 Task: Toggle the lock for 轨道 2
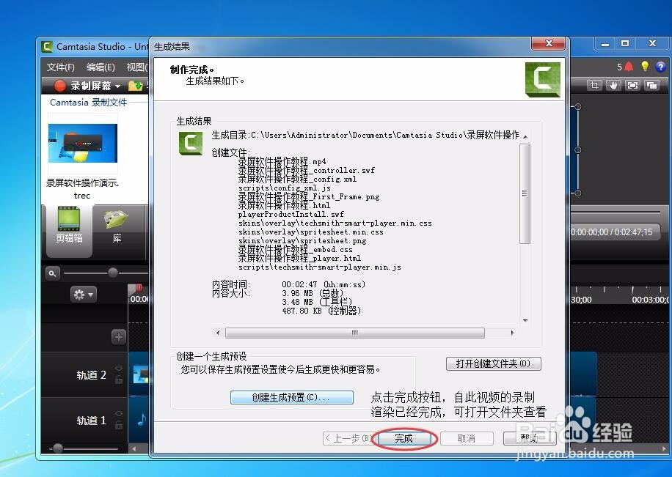(119, 380)
